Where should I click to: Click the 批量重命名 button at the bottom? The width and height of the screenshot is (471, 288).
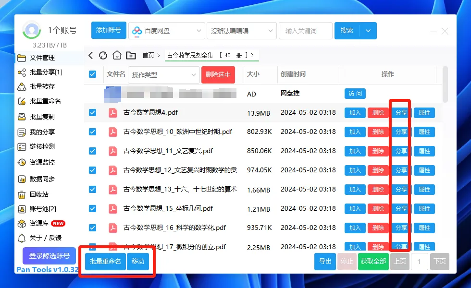click(x=105, y=261)
